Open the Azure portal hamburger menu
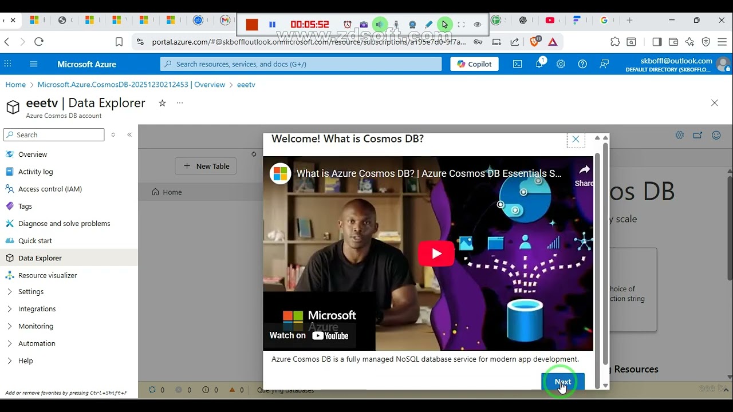The width and height of the screenshot is (733, 412). pyautogui.click(x=33, y=64)
